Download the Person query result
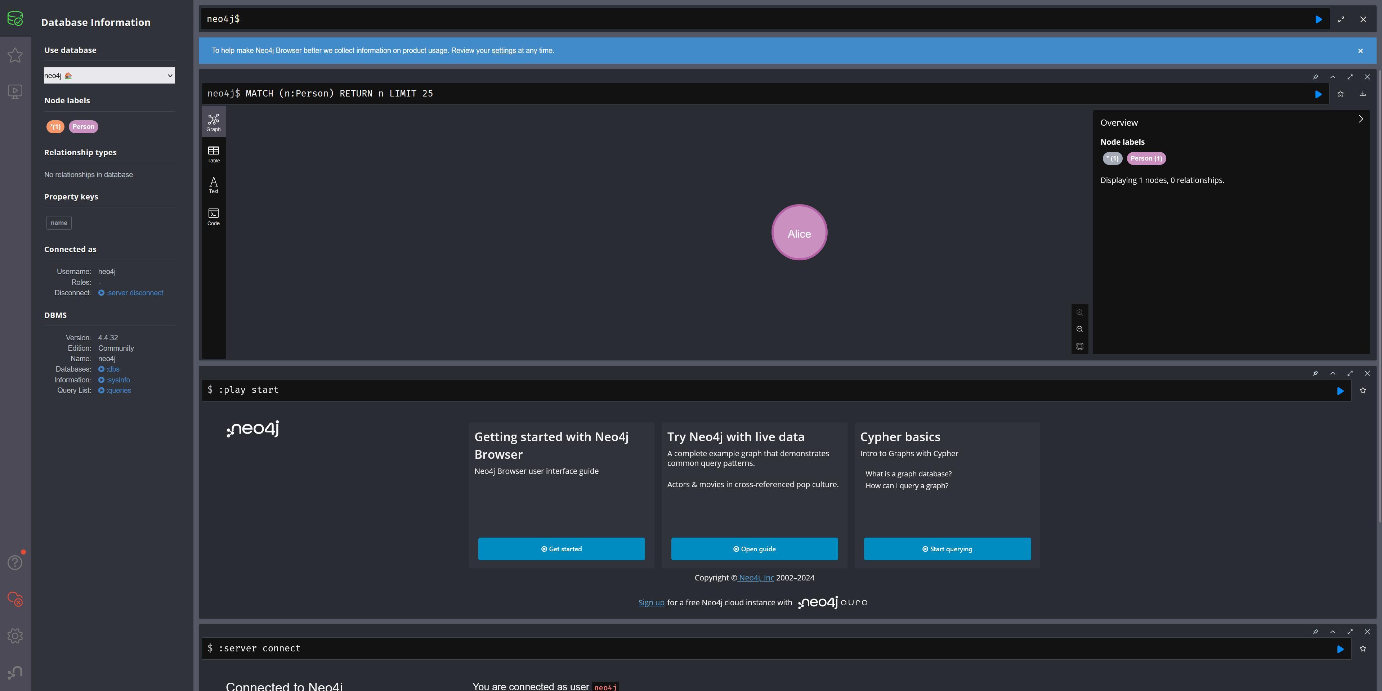 click(1362, 94)
